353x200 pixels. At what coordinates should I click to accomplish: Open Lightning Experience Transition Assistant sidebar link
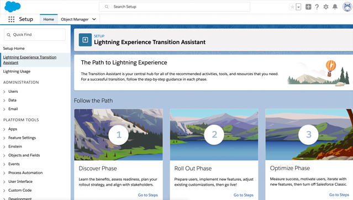tap(30, 60)
